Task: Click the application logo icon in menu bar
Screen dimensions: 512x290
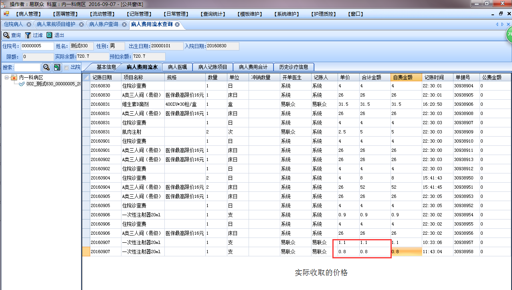Action: point(6,14)
